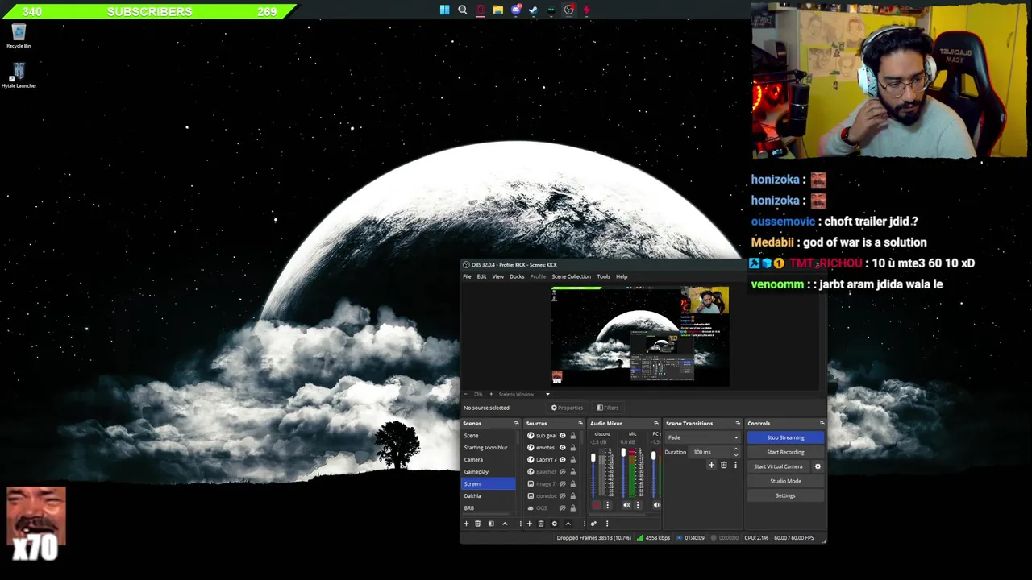Open source properties gear in Sources toolbar
Viewport: 1032px width, 580px height.
click(555, 524)
